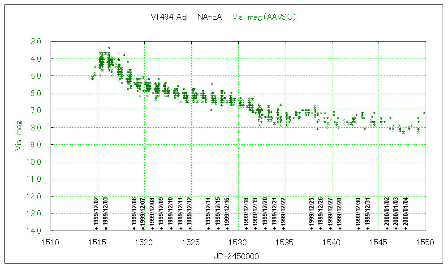Select the green Vis. mag (AAVSO) legend

pos(264,17)
